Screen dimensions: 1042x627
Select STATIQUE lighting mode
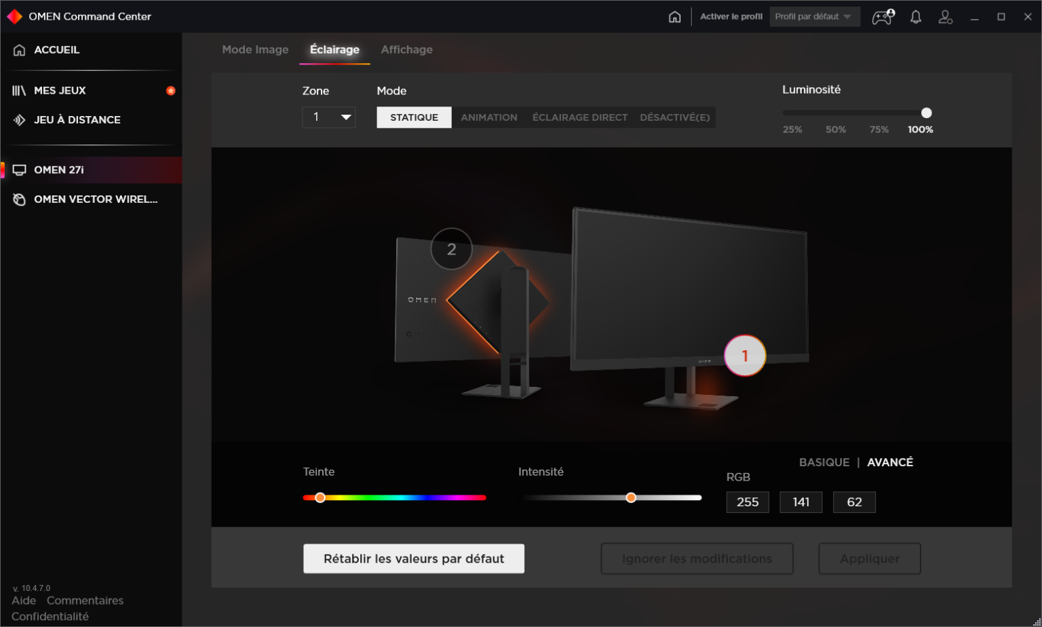coord(414,117)
